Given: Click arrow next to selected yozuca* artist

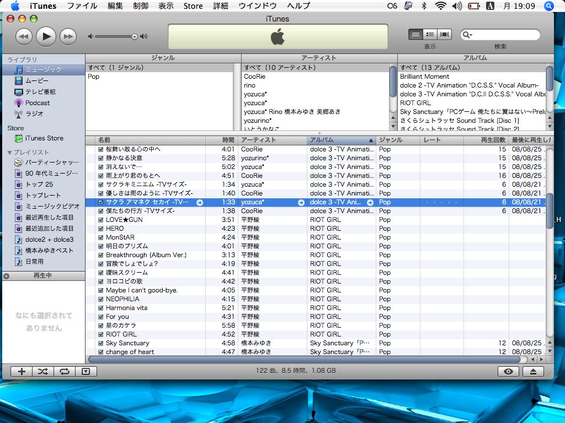Looking at the screenshot, I should click(301, 203).
